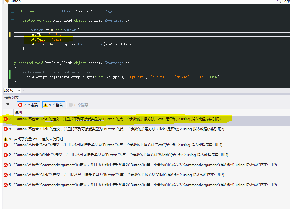Collapse the btnSave_Click method region
The width and height of the screenshot is (290, 209).
click(x=12, y=63)
